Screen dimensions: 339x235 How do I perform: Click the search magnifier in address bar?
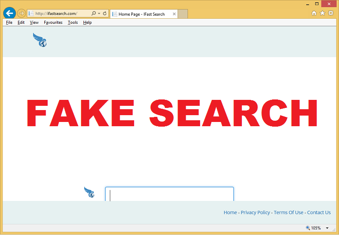click(x=94, y=13)
